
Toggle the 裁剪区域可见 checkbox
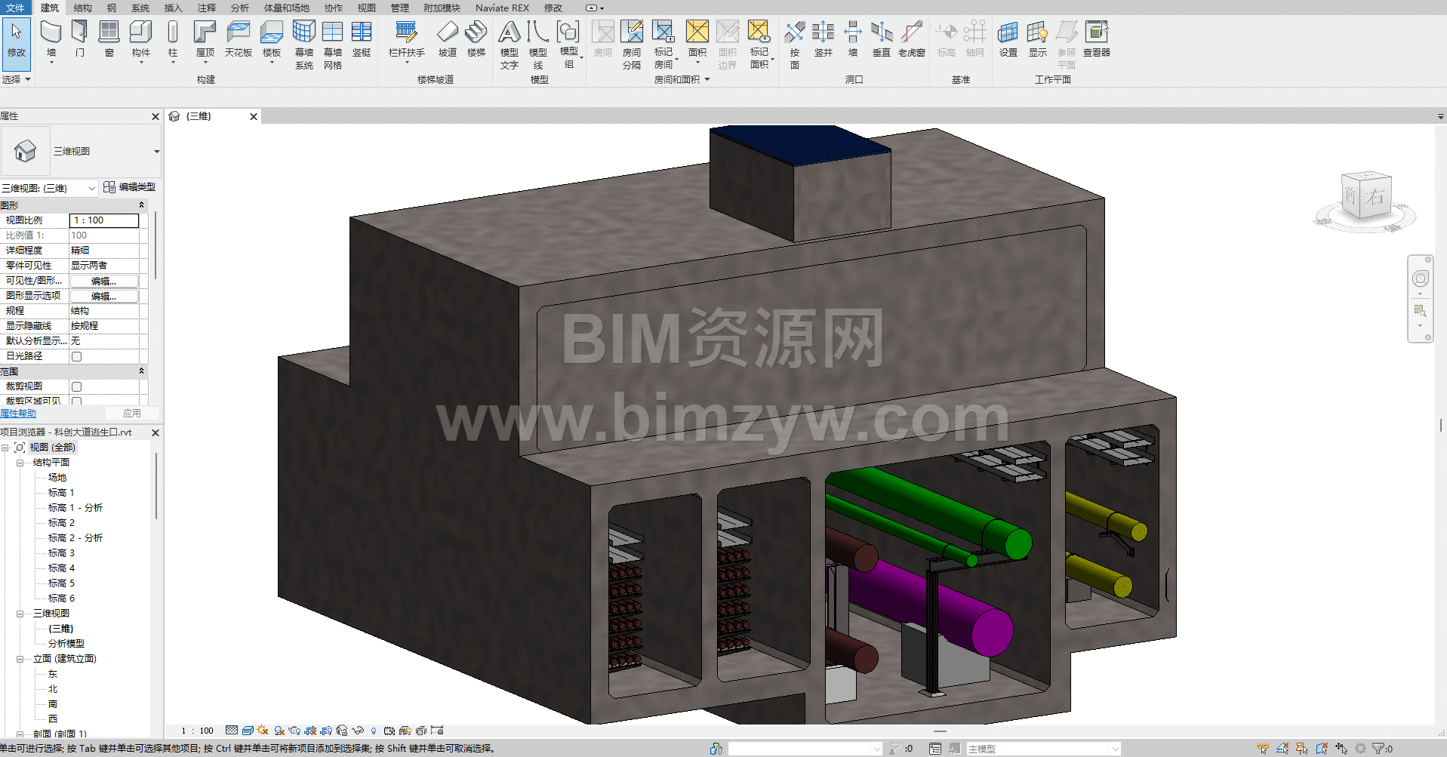76,401
